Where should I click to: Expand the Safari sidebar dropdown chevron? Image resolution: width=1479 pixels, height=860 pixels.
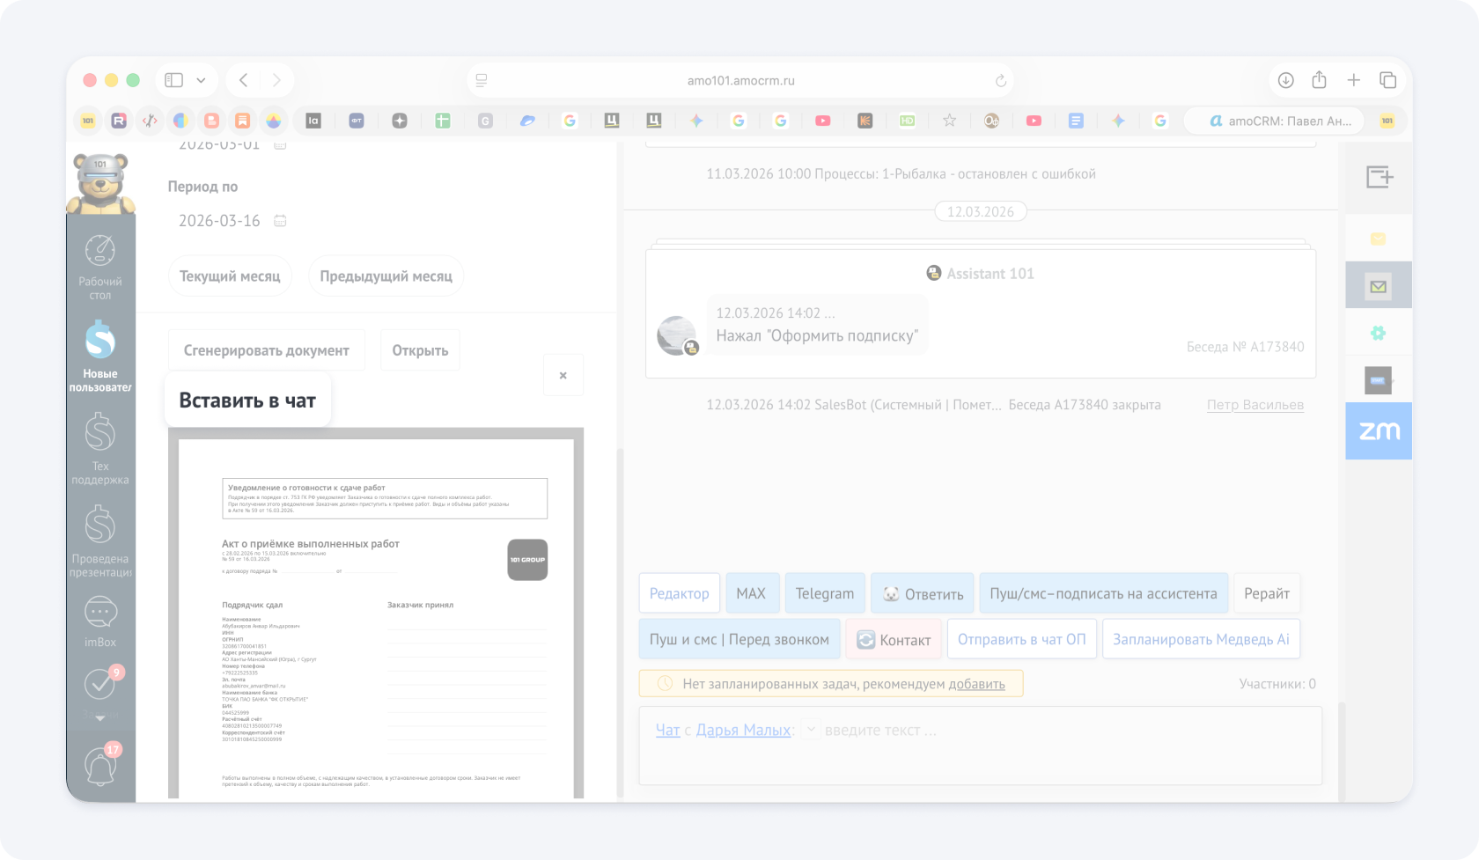[x=201, y=80]
